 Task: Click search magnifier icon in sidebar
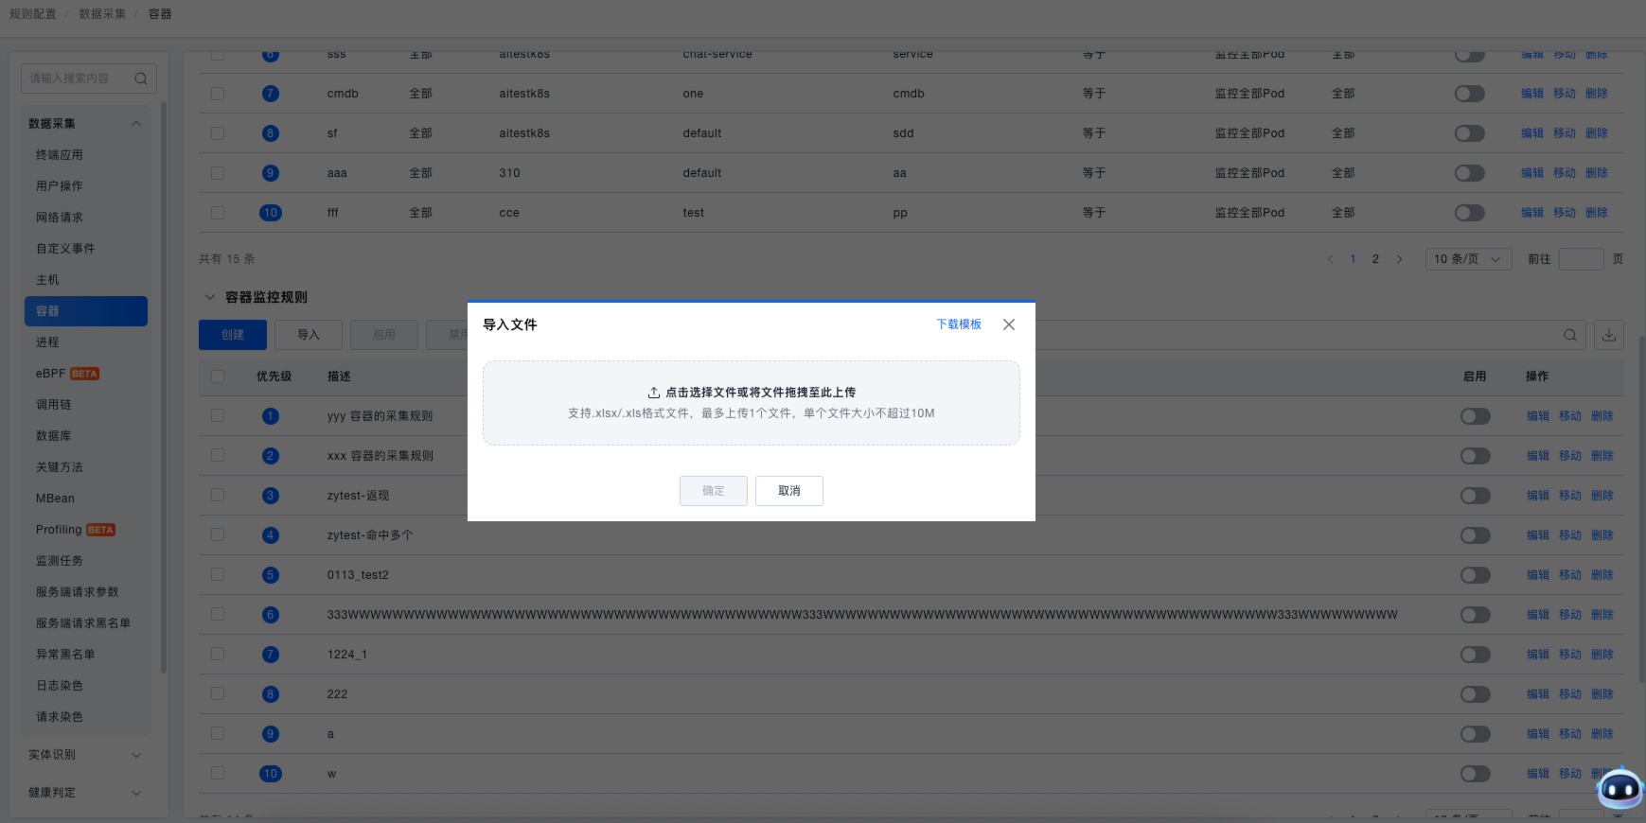141,79
